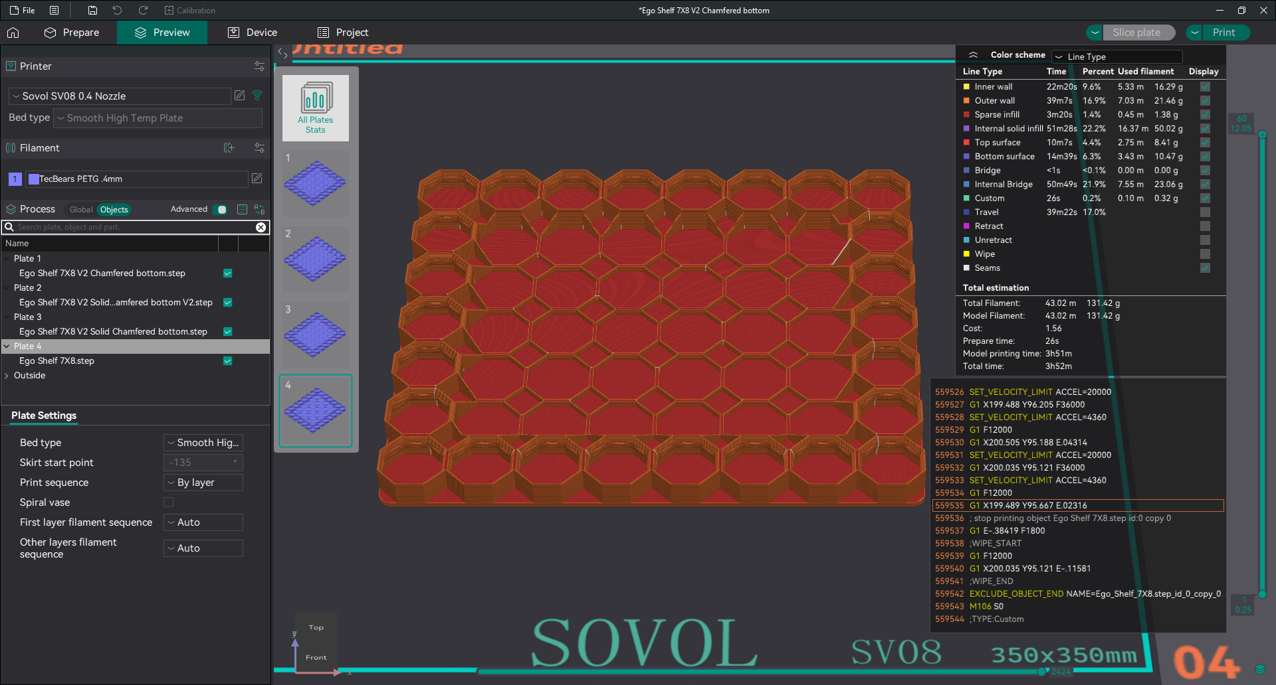
Task: Enable Spiral vase checkbox
Action: [169, 502]
